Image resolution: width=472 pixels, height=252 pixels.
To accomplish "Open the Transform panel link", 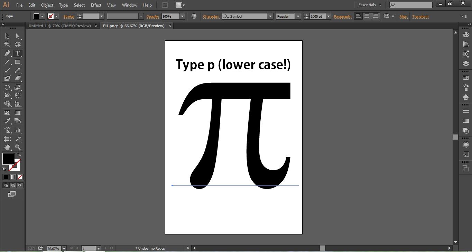I will [x=420, y=16].
